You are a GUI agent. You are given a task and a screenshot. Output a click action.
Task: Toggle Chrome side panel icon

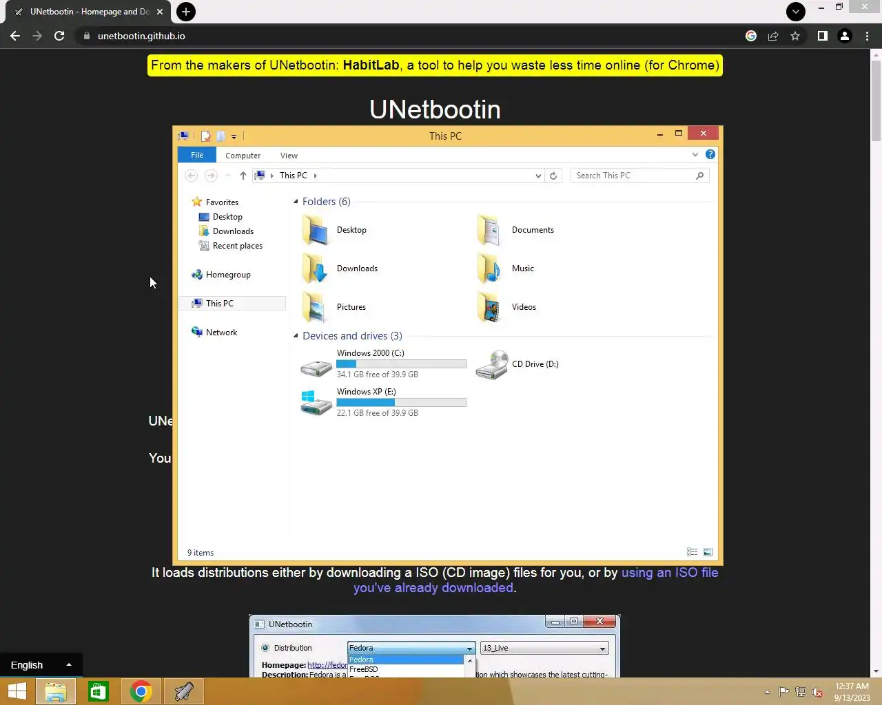coord(823,36)
